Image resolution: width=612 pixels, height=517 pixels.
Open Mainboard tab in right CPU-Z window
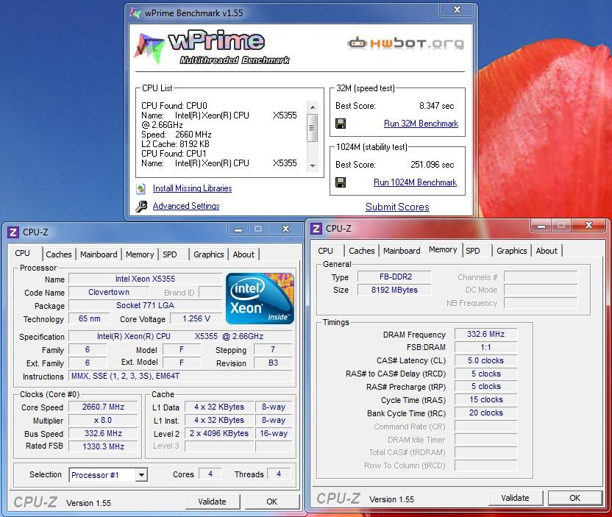[402, 251]
